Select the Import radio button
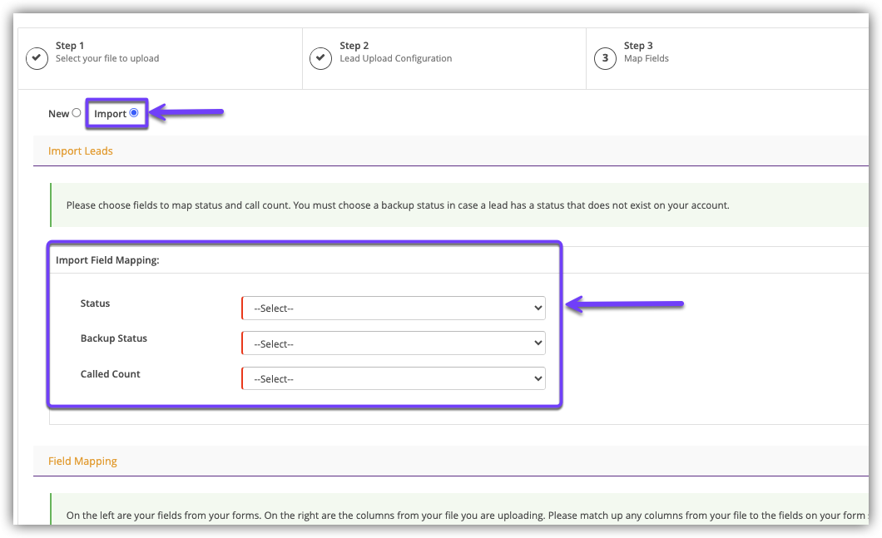 pyautogui.click(x=134, y=113)
